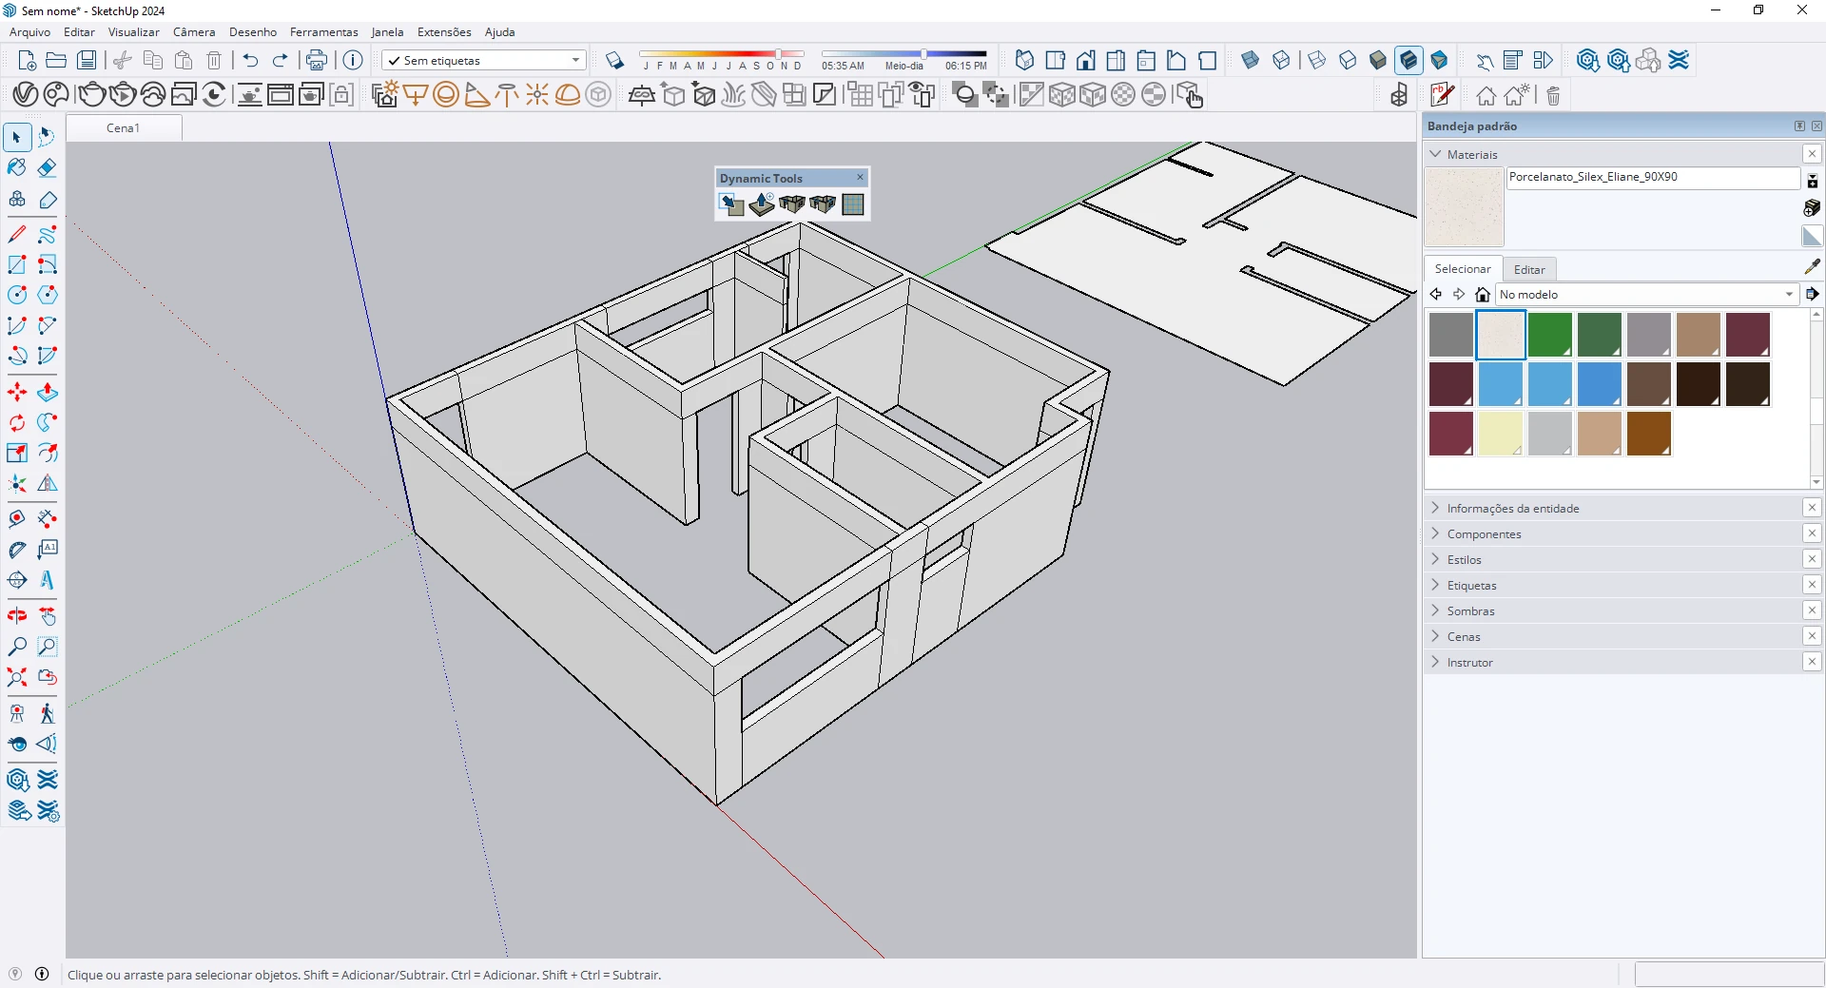1826x988 pixels.
Task: Select the Follow Me tool
Action: [x=47, y=422]
